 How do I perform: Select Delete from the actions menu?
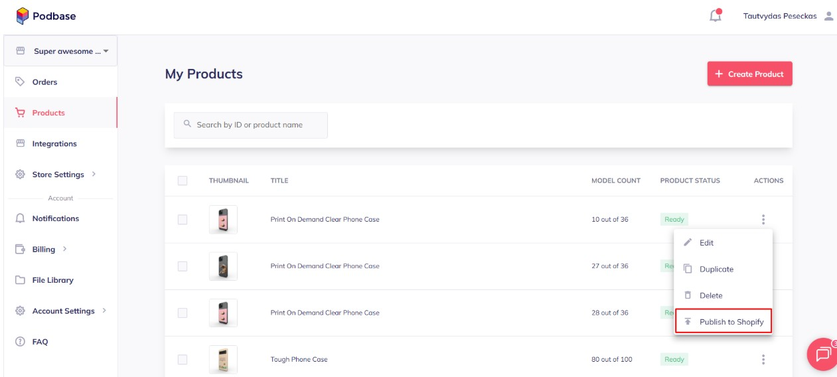pos(723,295)
